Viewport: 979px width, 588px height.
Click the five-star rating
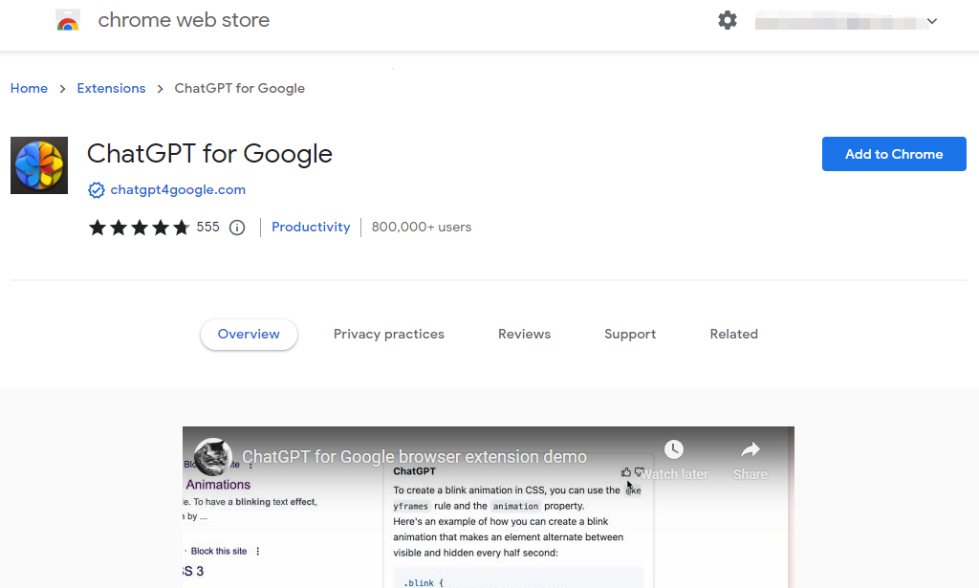[139, 228]
